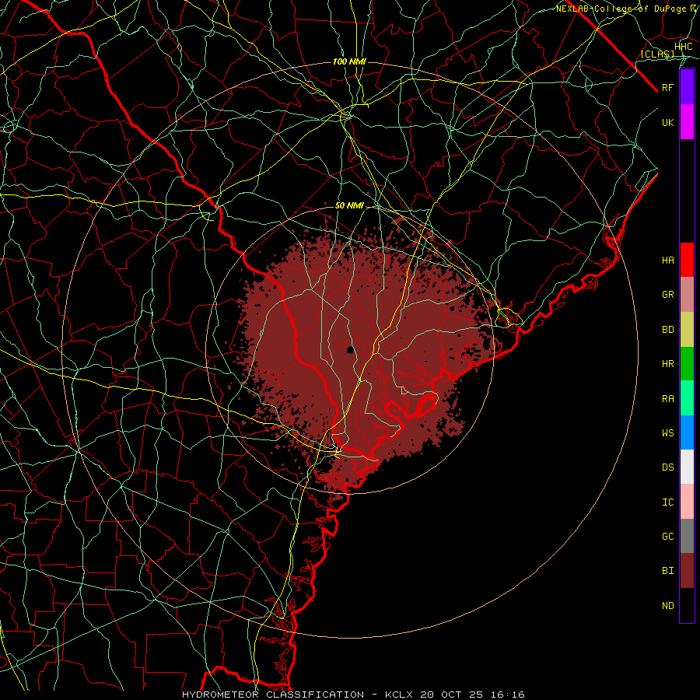Click the WS blue legend swatch

coord(687,432)
